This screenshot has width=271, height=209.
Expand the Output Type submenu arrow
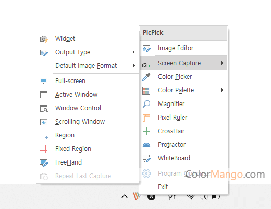point(134,52)
